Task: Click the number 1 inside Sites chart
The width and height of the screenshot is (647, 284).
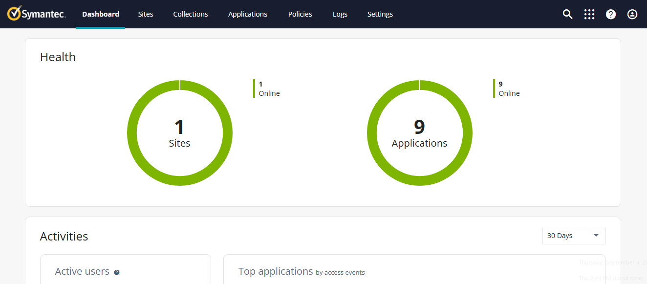Action: [x=179, y=127]
